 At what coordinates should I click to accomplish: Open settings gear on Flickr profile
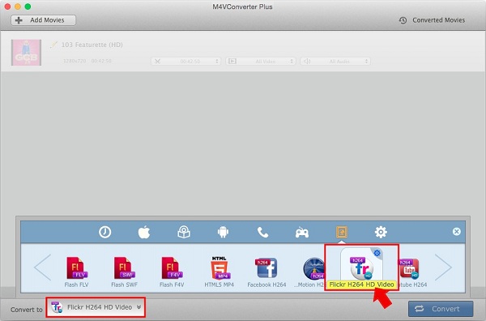click(377, 253)
